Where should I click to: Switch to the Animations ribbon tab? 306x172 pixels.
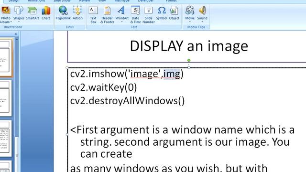pyautogui.click(x=36, y=1)
